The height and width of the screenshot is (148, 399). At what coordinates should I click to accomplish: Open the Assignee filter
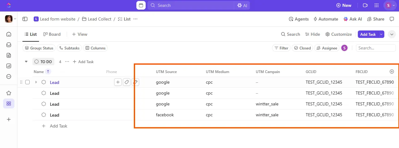327,48
